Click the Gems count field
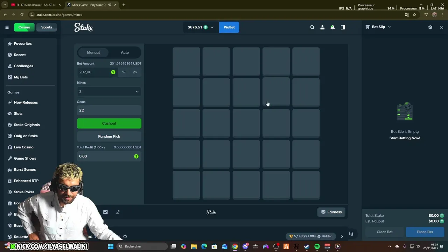Screen dimensions: 448x252 tap(109, 110)
